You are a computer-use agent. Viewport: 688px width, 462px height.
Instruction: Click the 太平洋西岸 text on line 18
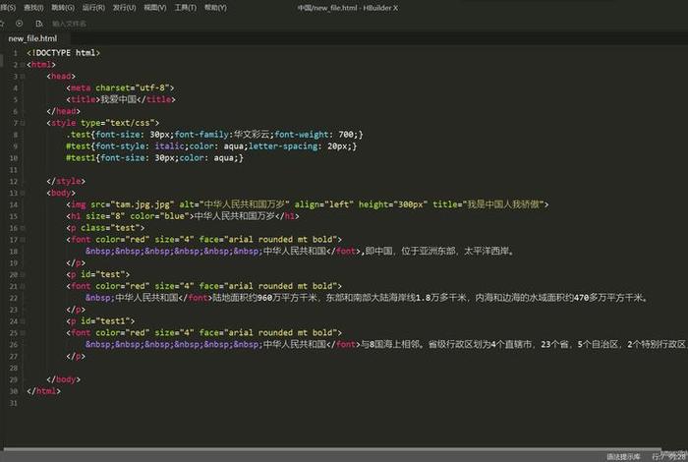pos(487,252)
